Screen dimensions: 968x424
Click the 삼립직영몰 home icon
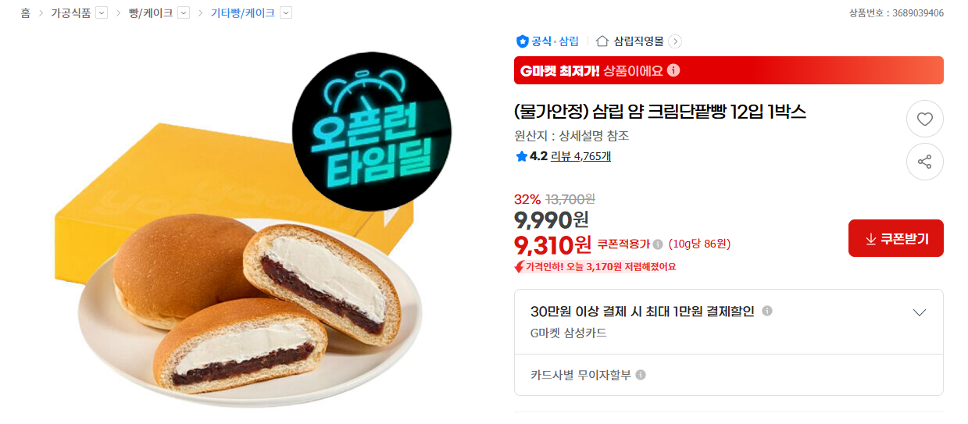pos(602,41)
